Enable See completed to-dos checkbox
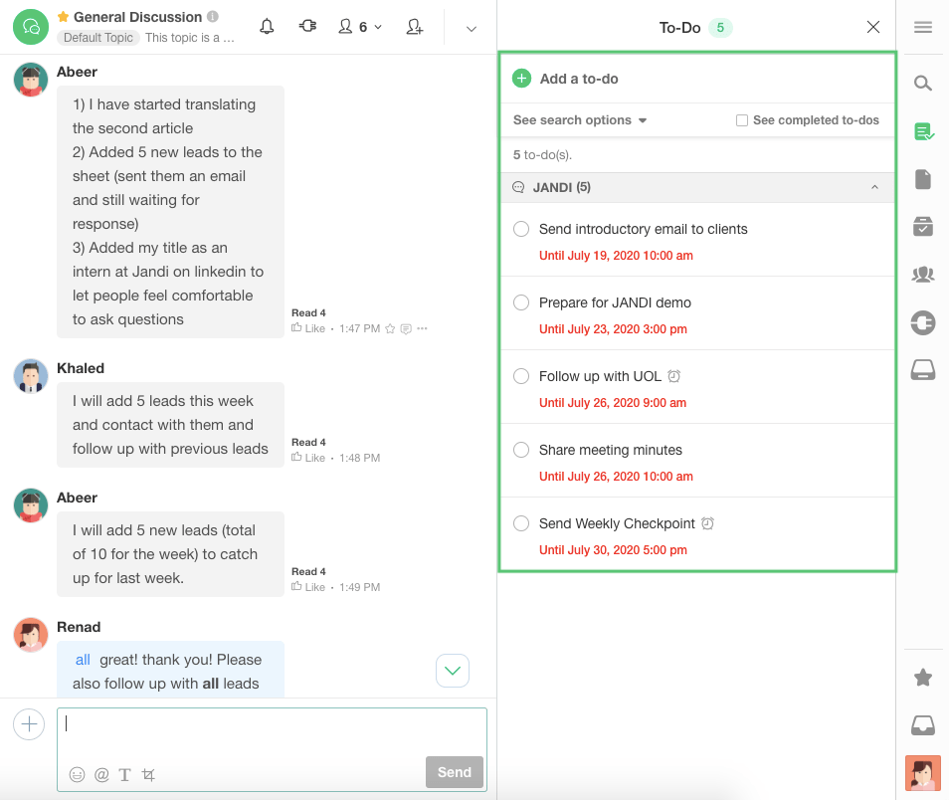Image resolution: width=949 pixels, height=800 pixels. (741, 120)
